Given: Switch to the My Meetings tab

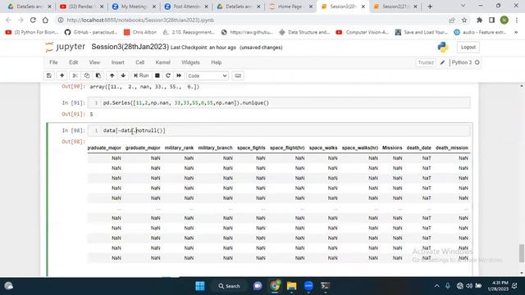Looking at the screenshot, I should point(134,7).
